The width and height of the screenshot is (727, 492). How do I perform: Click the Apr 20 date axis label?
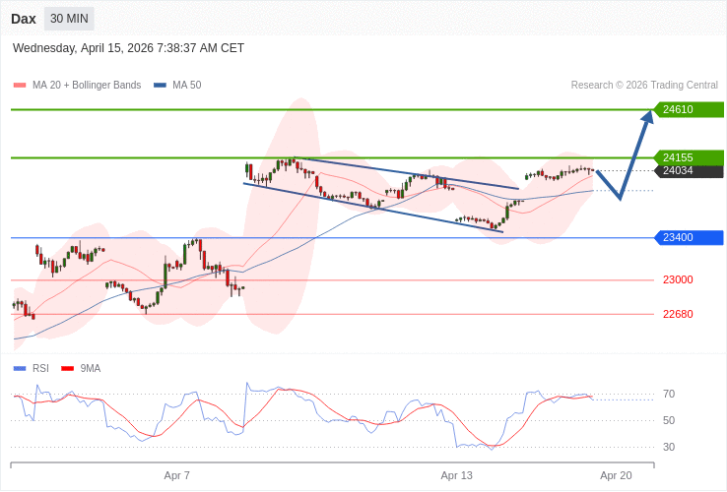pos(616,475)
